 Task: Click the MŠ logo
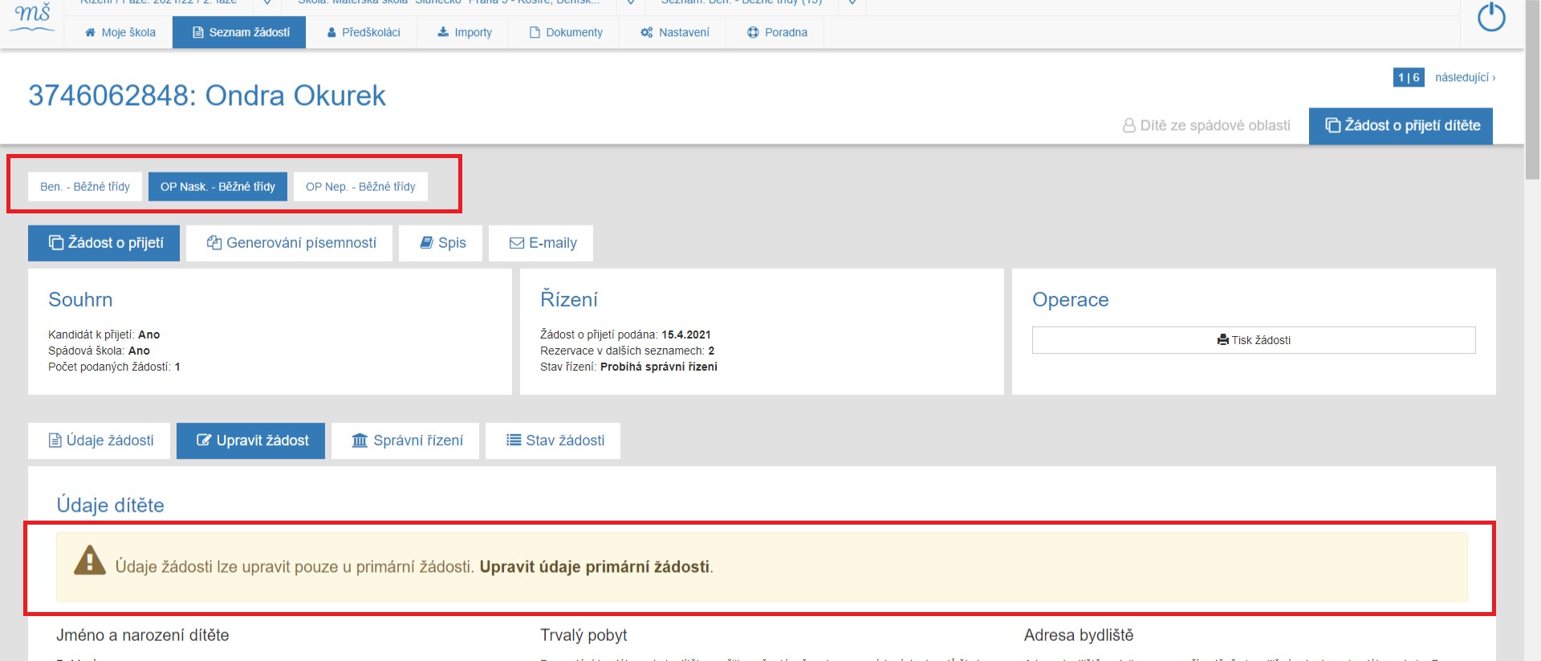tap(33, 17)
